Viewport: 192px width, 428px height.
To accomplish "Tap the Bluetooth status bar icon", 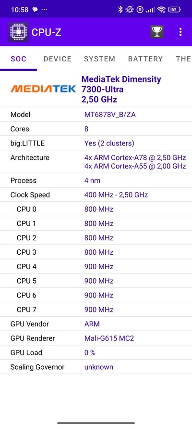I will (x=120, y=10).
